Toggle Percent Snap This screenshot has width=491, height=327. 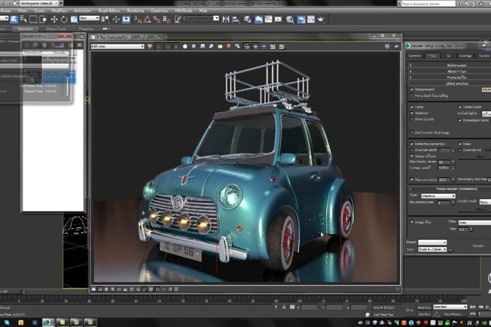[157, 19]
